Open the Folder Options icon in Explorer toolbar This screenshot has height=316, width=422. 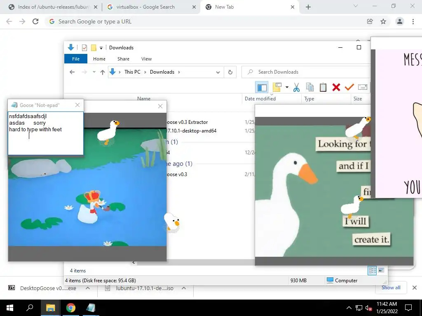[277, 87]
